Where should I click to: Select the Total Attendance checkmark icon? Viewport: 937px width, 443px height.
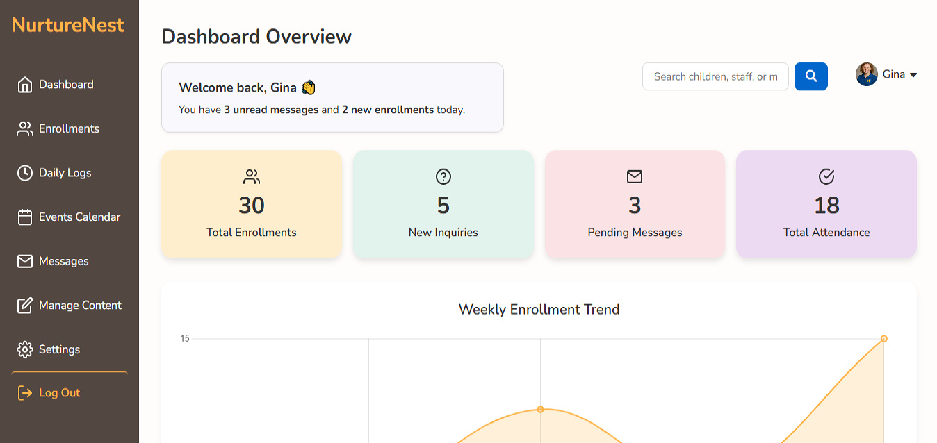click(x=825, y=176)
